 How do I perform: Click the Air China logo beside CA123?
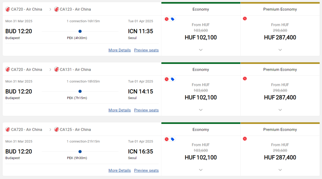pos(57,9)
